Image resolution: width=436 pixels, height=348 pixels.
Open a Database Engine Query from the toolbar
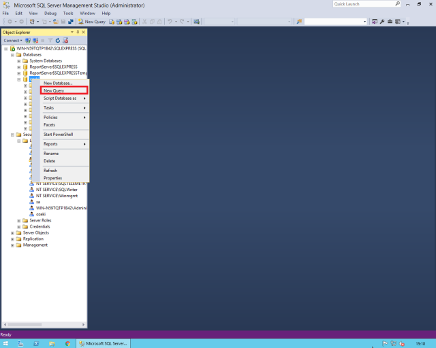pos(112,21)
